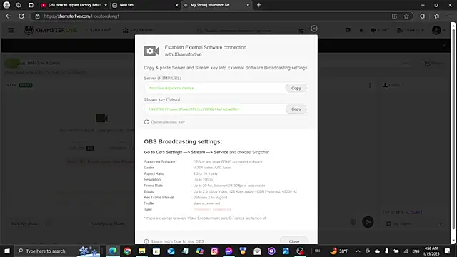This screenshot has height=257, width=457.
Task: Open the search filter sliders icon
Action: [x=301, y=30]
